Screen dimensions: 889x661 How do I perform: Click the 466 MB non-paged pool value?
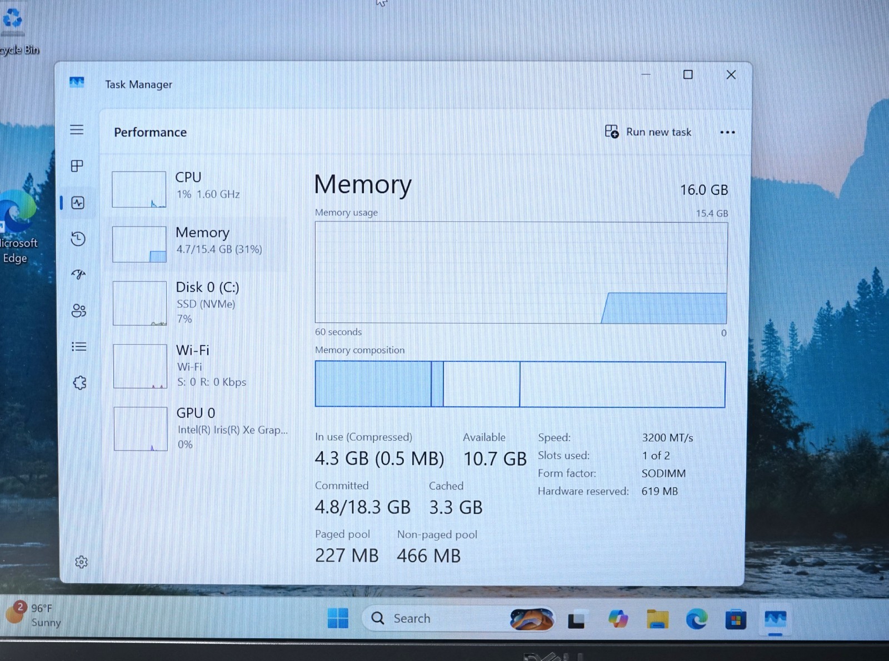pyautogui.click(x=428, y=556)
